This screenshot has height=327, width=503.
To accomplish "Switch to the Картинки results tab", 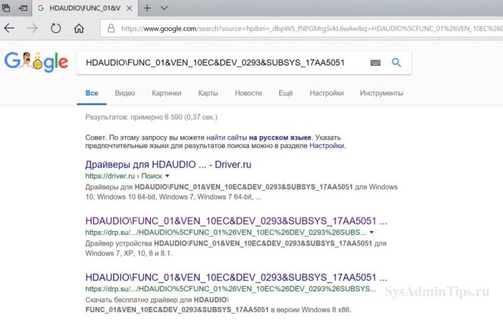I will pos(167,93).
